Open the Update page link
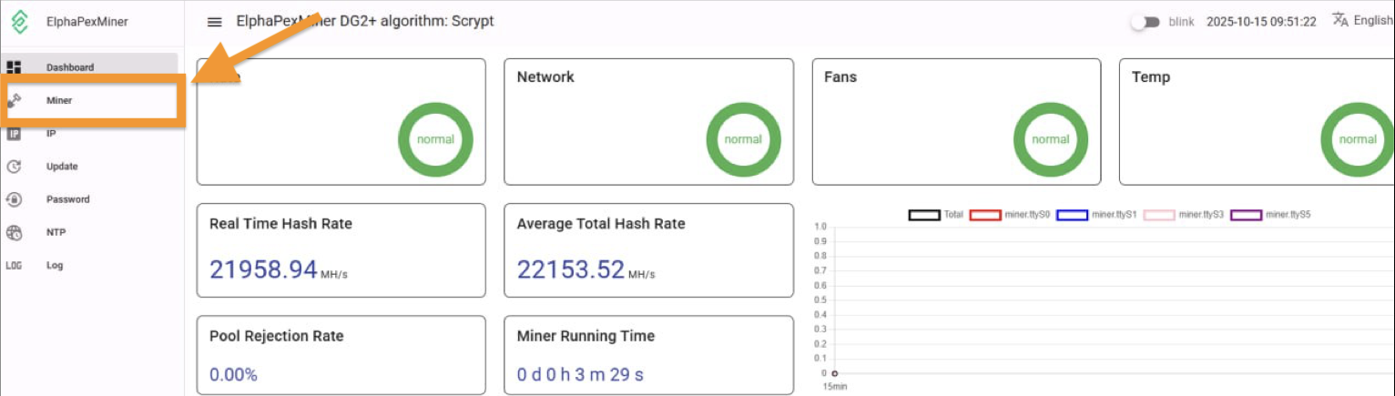Screen dimensions: 1395x396 pos(62,167)
